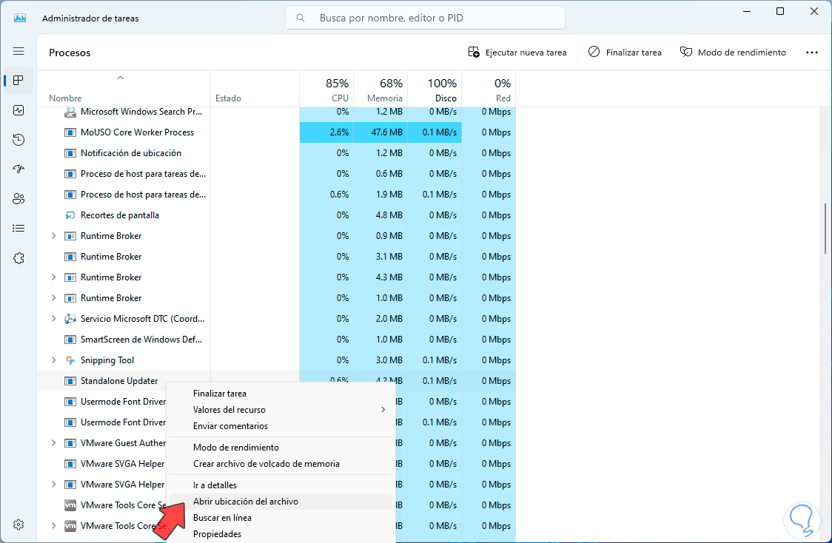
Task: Select the Runtime Broker (3.1 MB) row
Action: click(x=276, y=257)
